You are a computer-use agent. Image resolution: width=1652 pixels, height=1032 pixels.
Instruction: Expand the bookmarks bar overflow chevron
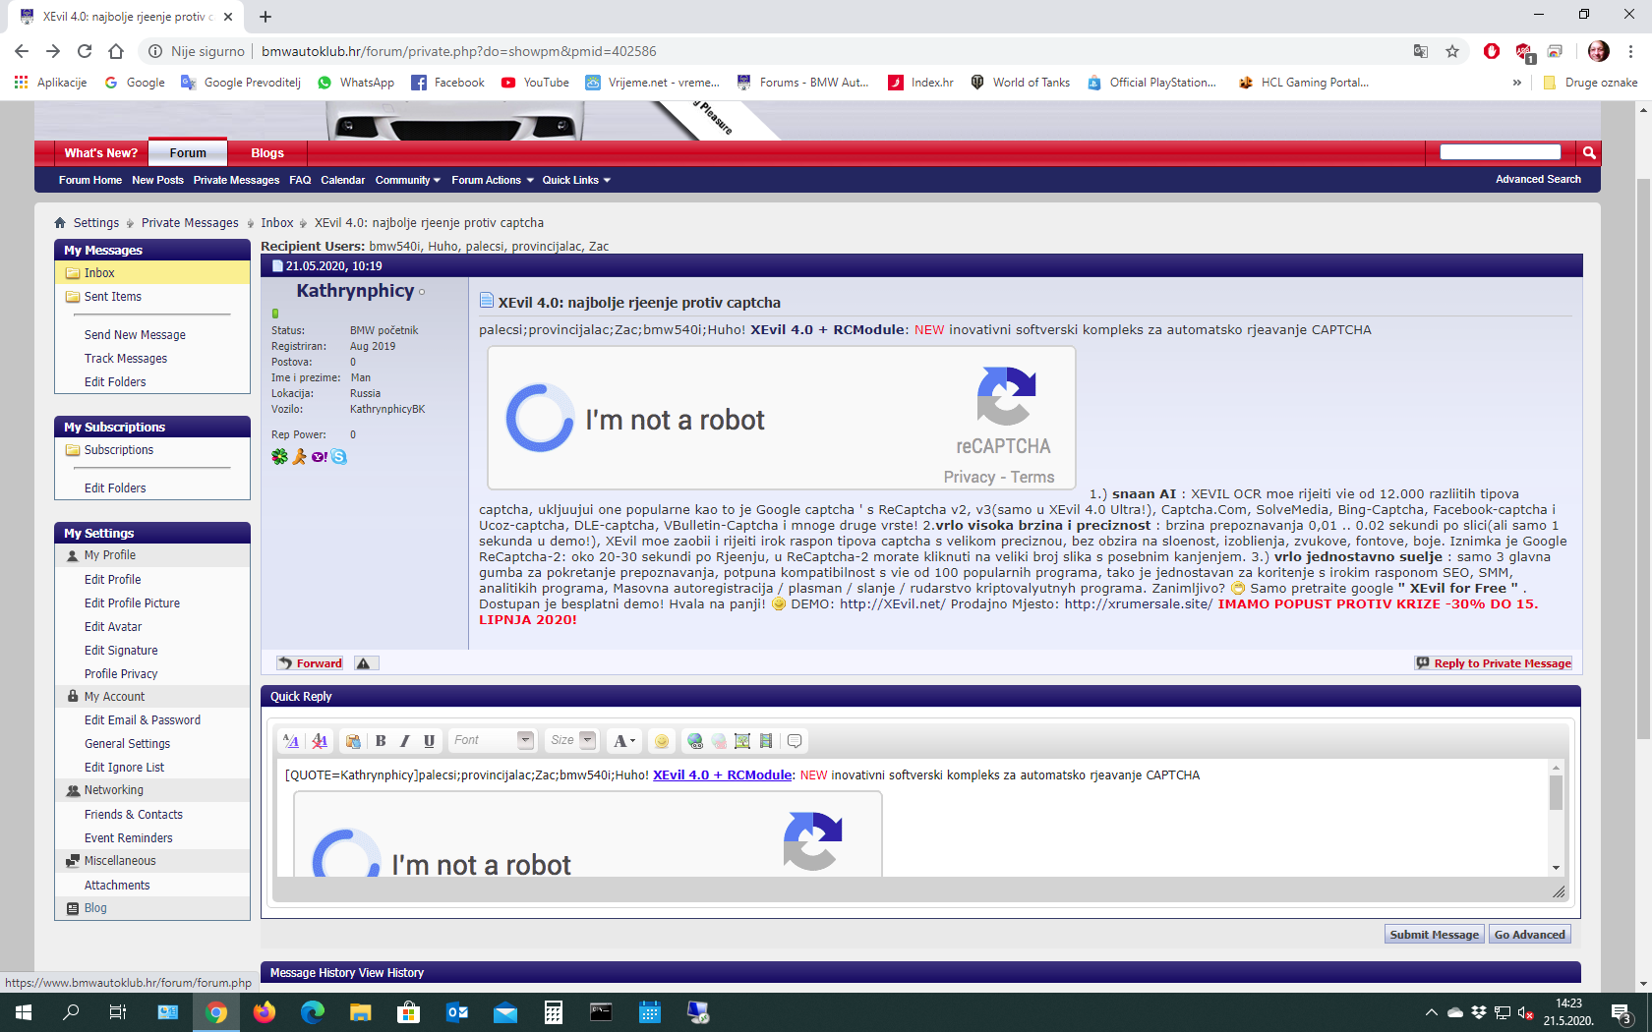pyautogui.click(x=1517, y=83)
